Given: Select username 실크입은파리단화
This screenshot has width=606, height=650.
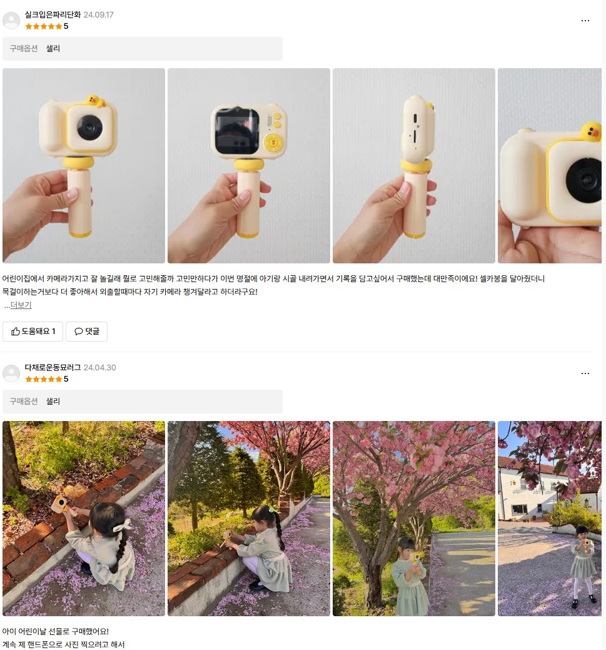Looking at the screenshot, I should click(53, 14).
